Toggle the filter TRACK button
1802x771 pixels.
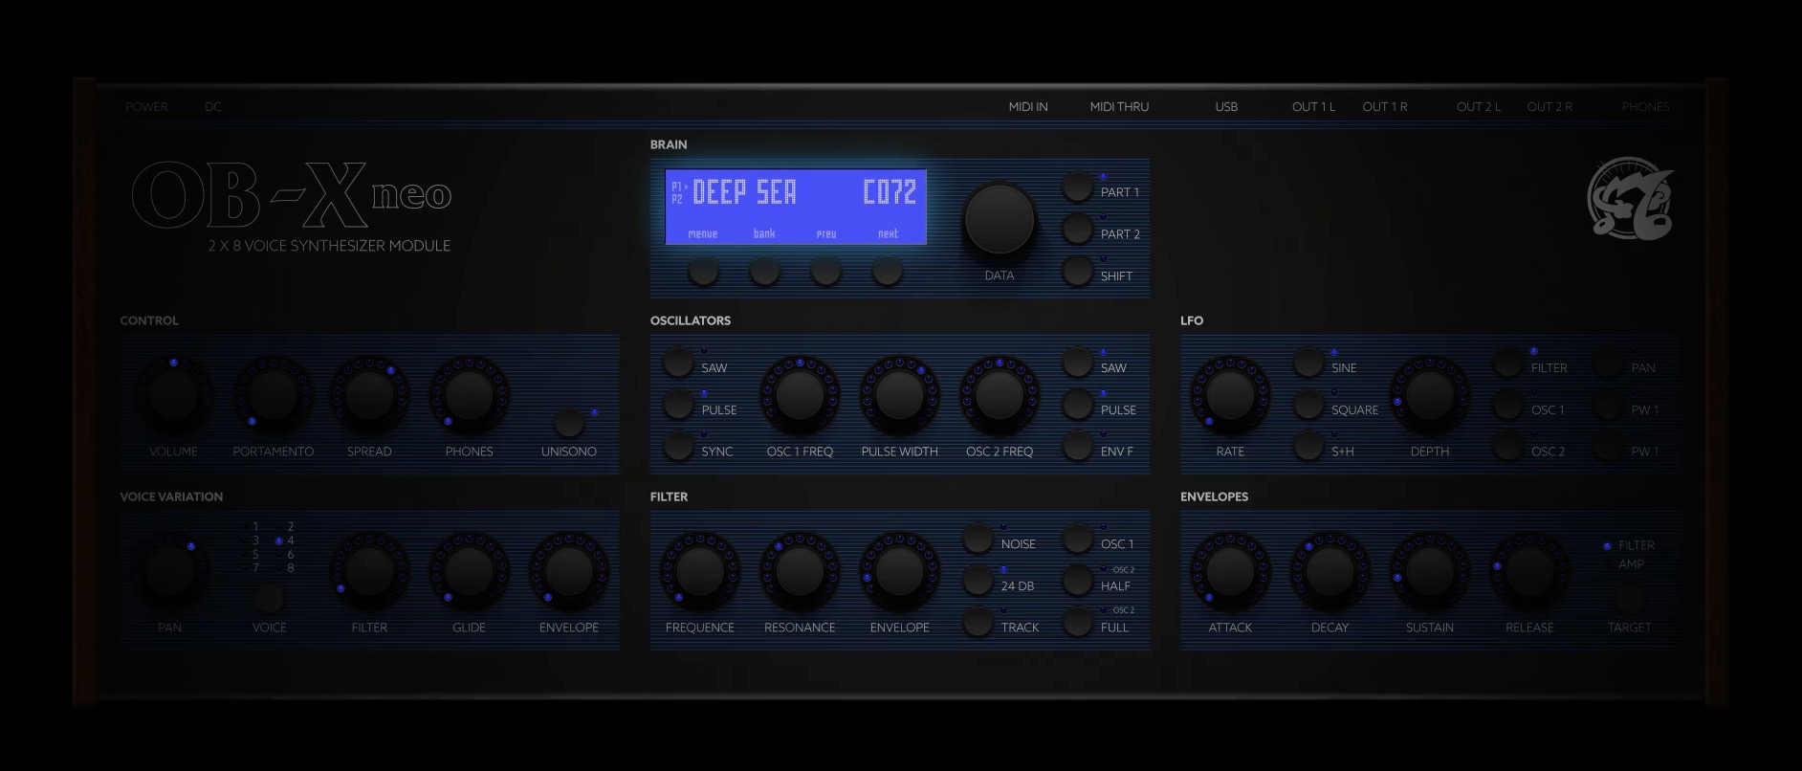978,623
